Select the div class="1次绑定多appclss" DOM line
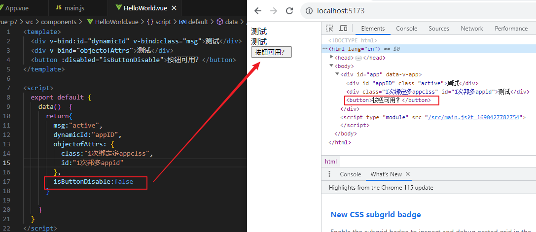Screen dimensions: 536x232 (437, 92)
